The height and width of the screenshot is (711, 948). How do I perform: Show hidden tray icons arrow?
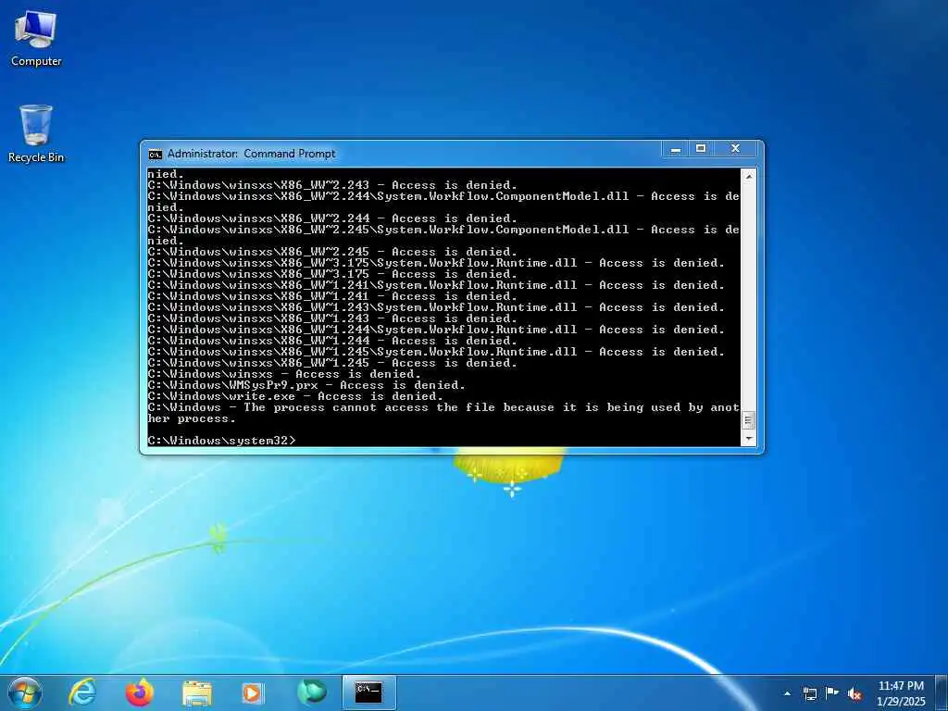click(x=787, y=693)
